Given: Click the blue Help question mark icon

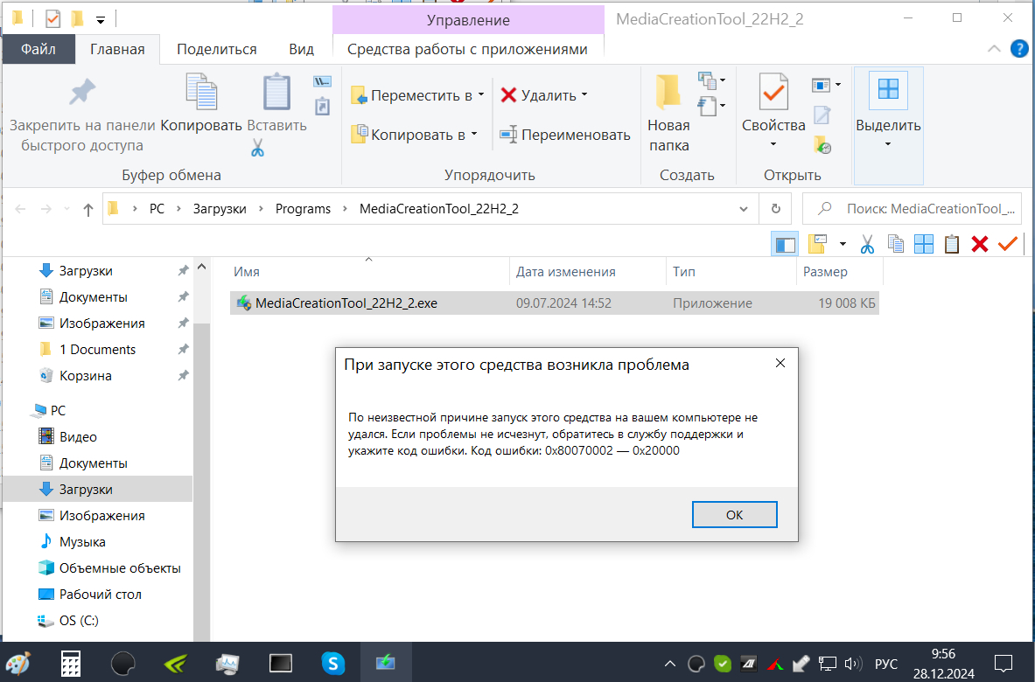Looking at the screenshot, I should point(1019,49).
